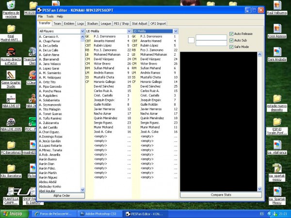Click the upper player name input field

(211, 37)
